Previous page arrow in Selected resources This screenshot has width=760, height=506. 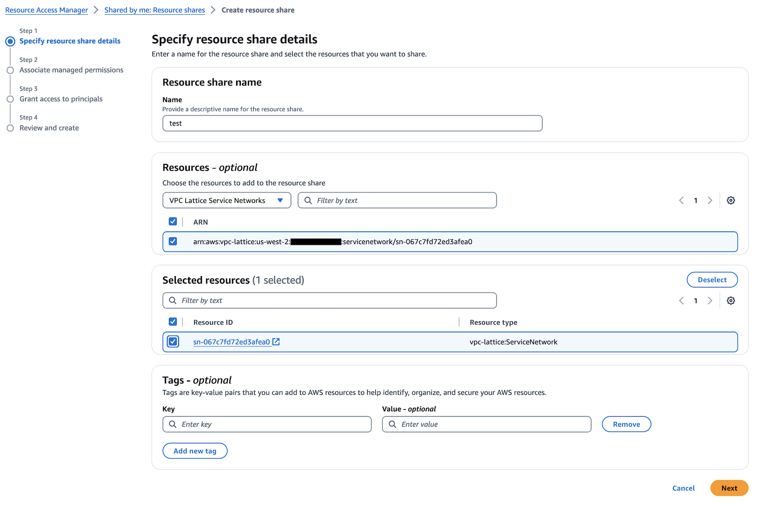tap(681, 301)
